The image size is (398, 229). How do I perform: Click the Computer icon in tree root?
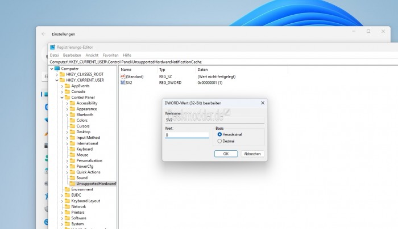[x=57, y=69]
